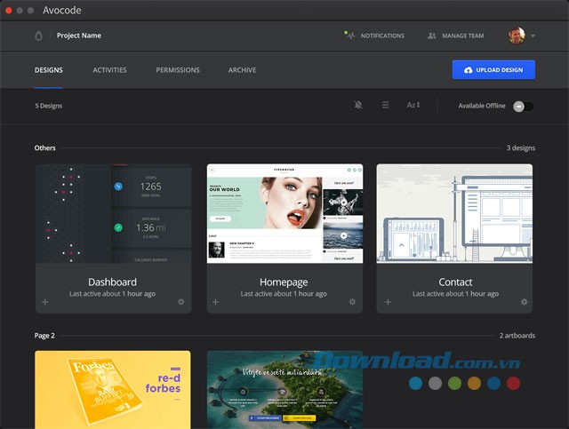Viewport: 569px width, 429px height.
Task: Switch to the Designs tab
Action: (x=49, y=70)
